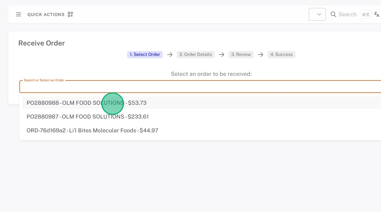Click the arrow after Select Order step

coord(170,55)
